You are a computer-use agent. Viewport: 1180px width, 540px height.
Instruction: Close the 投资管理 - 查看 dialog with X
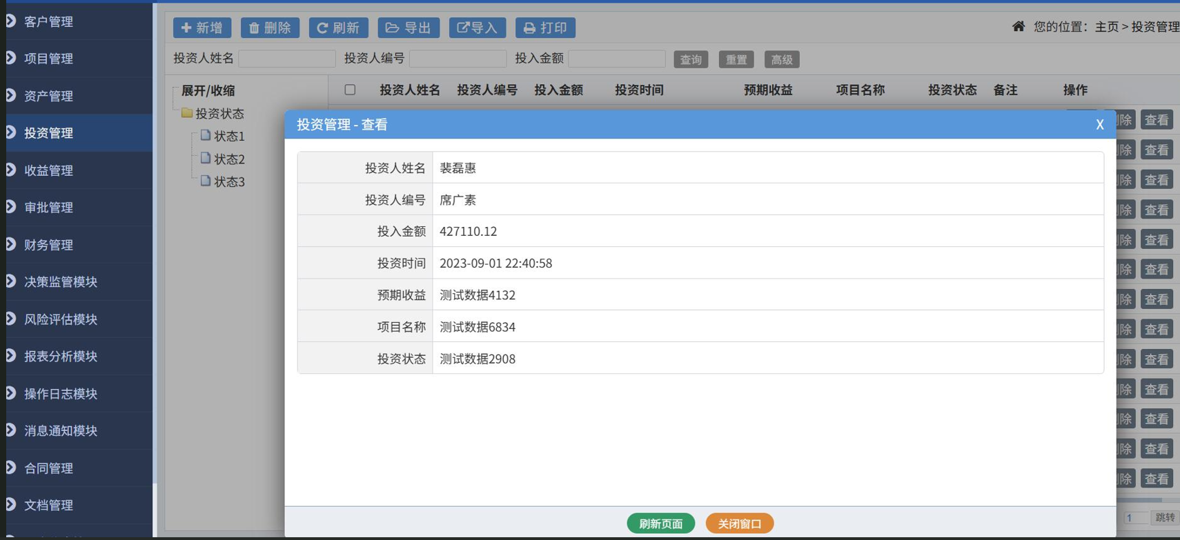point(1100,125)
